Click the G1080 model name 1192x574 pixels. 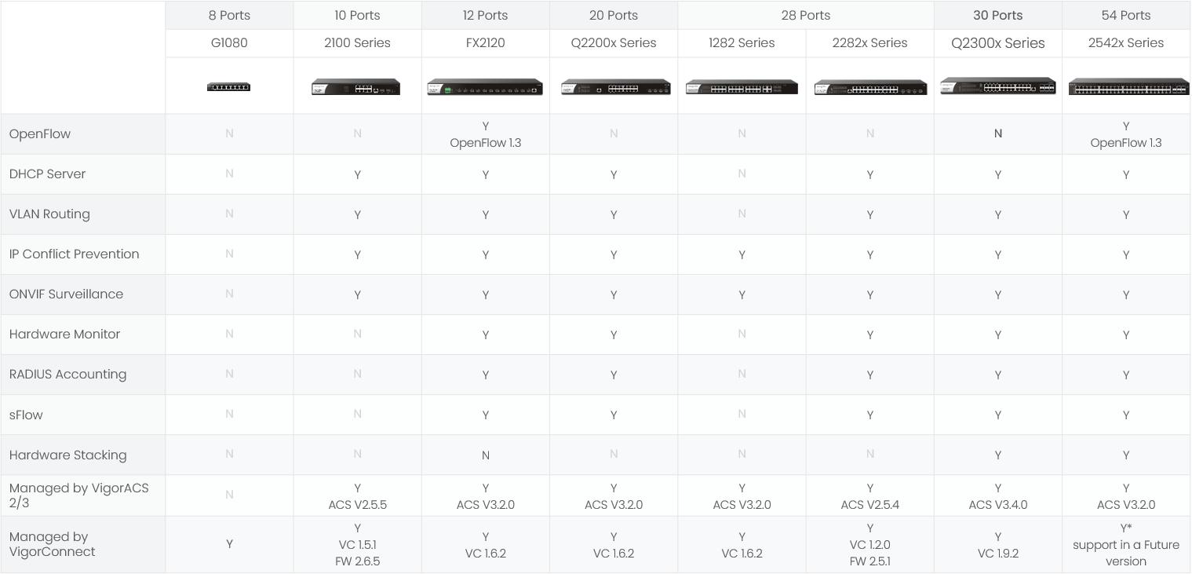[x=229, y=43]
